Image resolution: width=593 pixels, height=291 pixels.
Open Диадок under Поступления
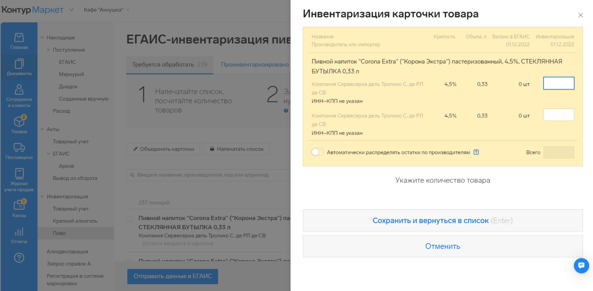click(x=68, y=86)
